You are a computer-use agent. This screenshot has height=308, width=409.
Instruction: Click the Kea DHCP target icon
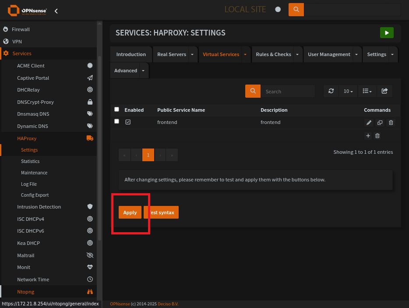coord(90,243)
